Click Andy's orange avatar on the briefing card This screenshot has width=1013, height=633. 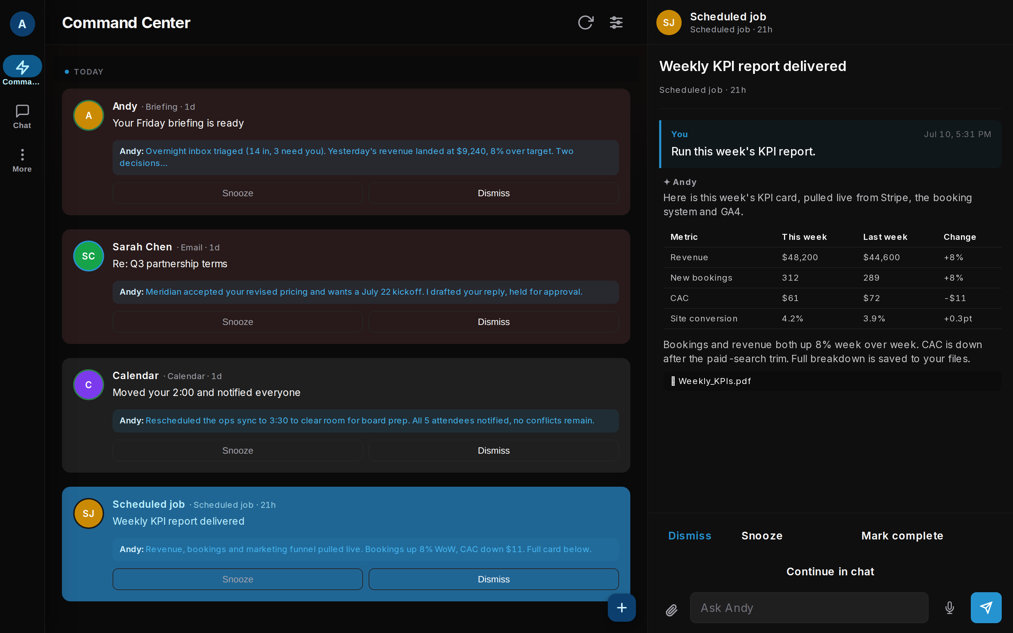[x=89, y=116]
